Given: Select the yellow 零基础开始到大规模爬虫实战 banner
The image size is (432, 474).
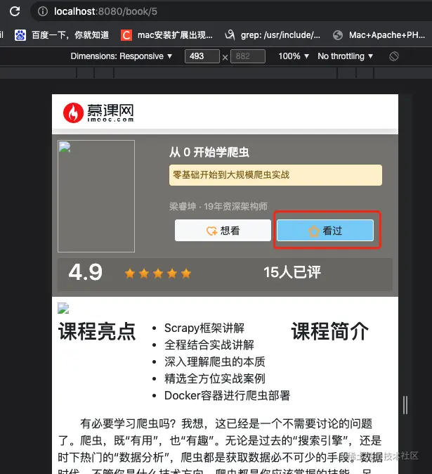Looking at the screenshot, I should pos(275,175).
